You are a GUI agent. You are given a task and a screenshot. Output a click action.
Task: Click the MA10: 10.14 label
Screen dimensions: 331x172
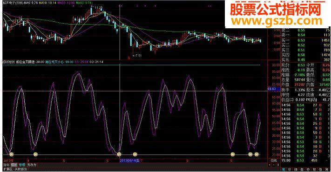pos(47,3)
